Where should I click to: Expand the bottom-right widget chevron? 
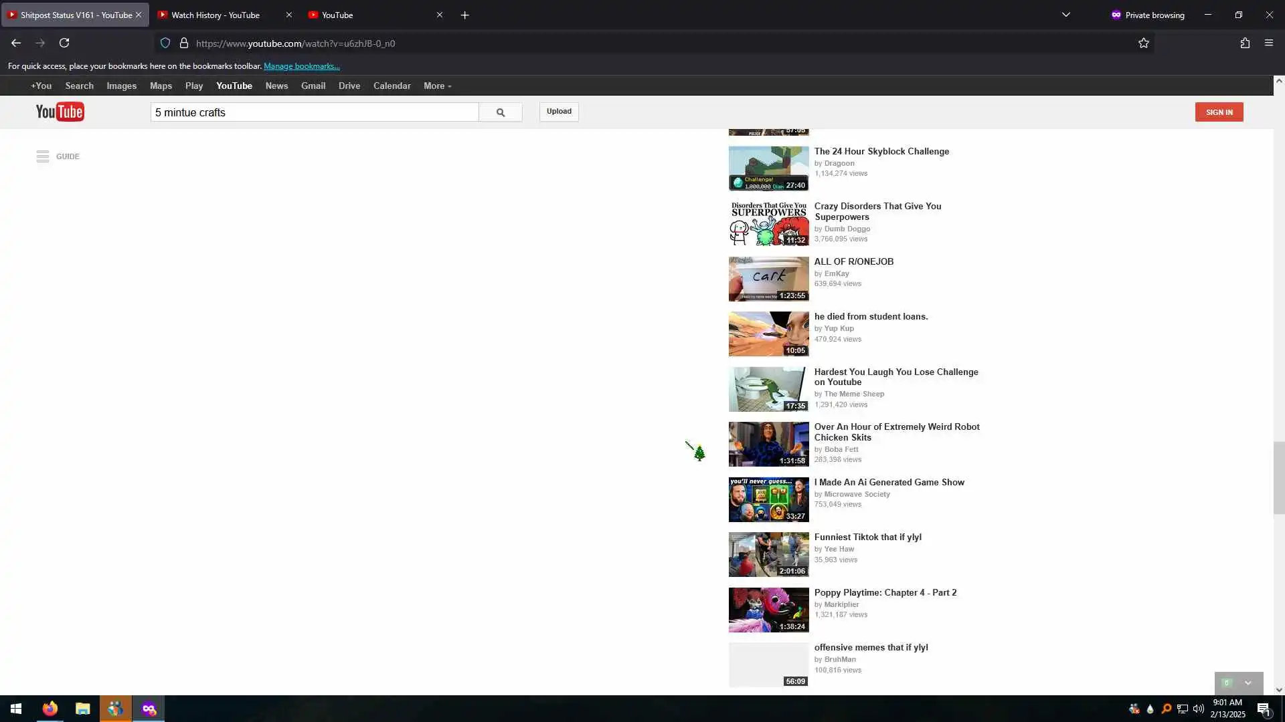[x=1248, y=683]
